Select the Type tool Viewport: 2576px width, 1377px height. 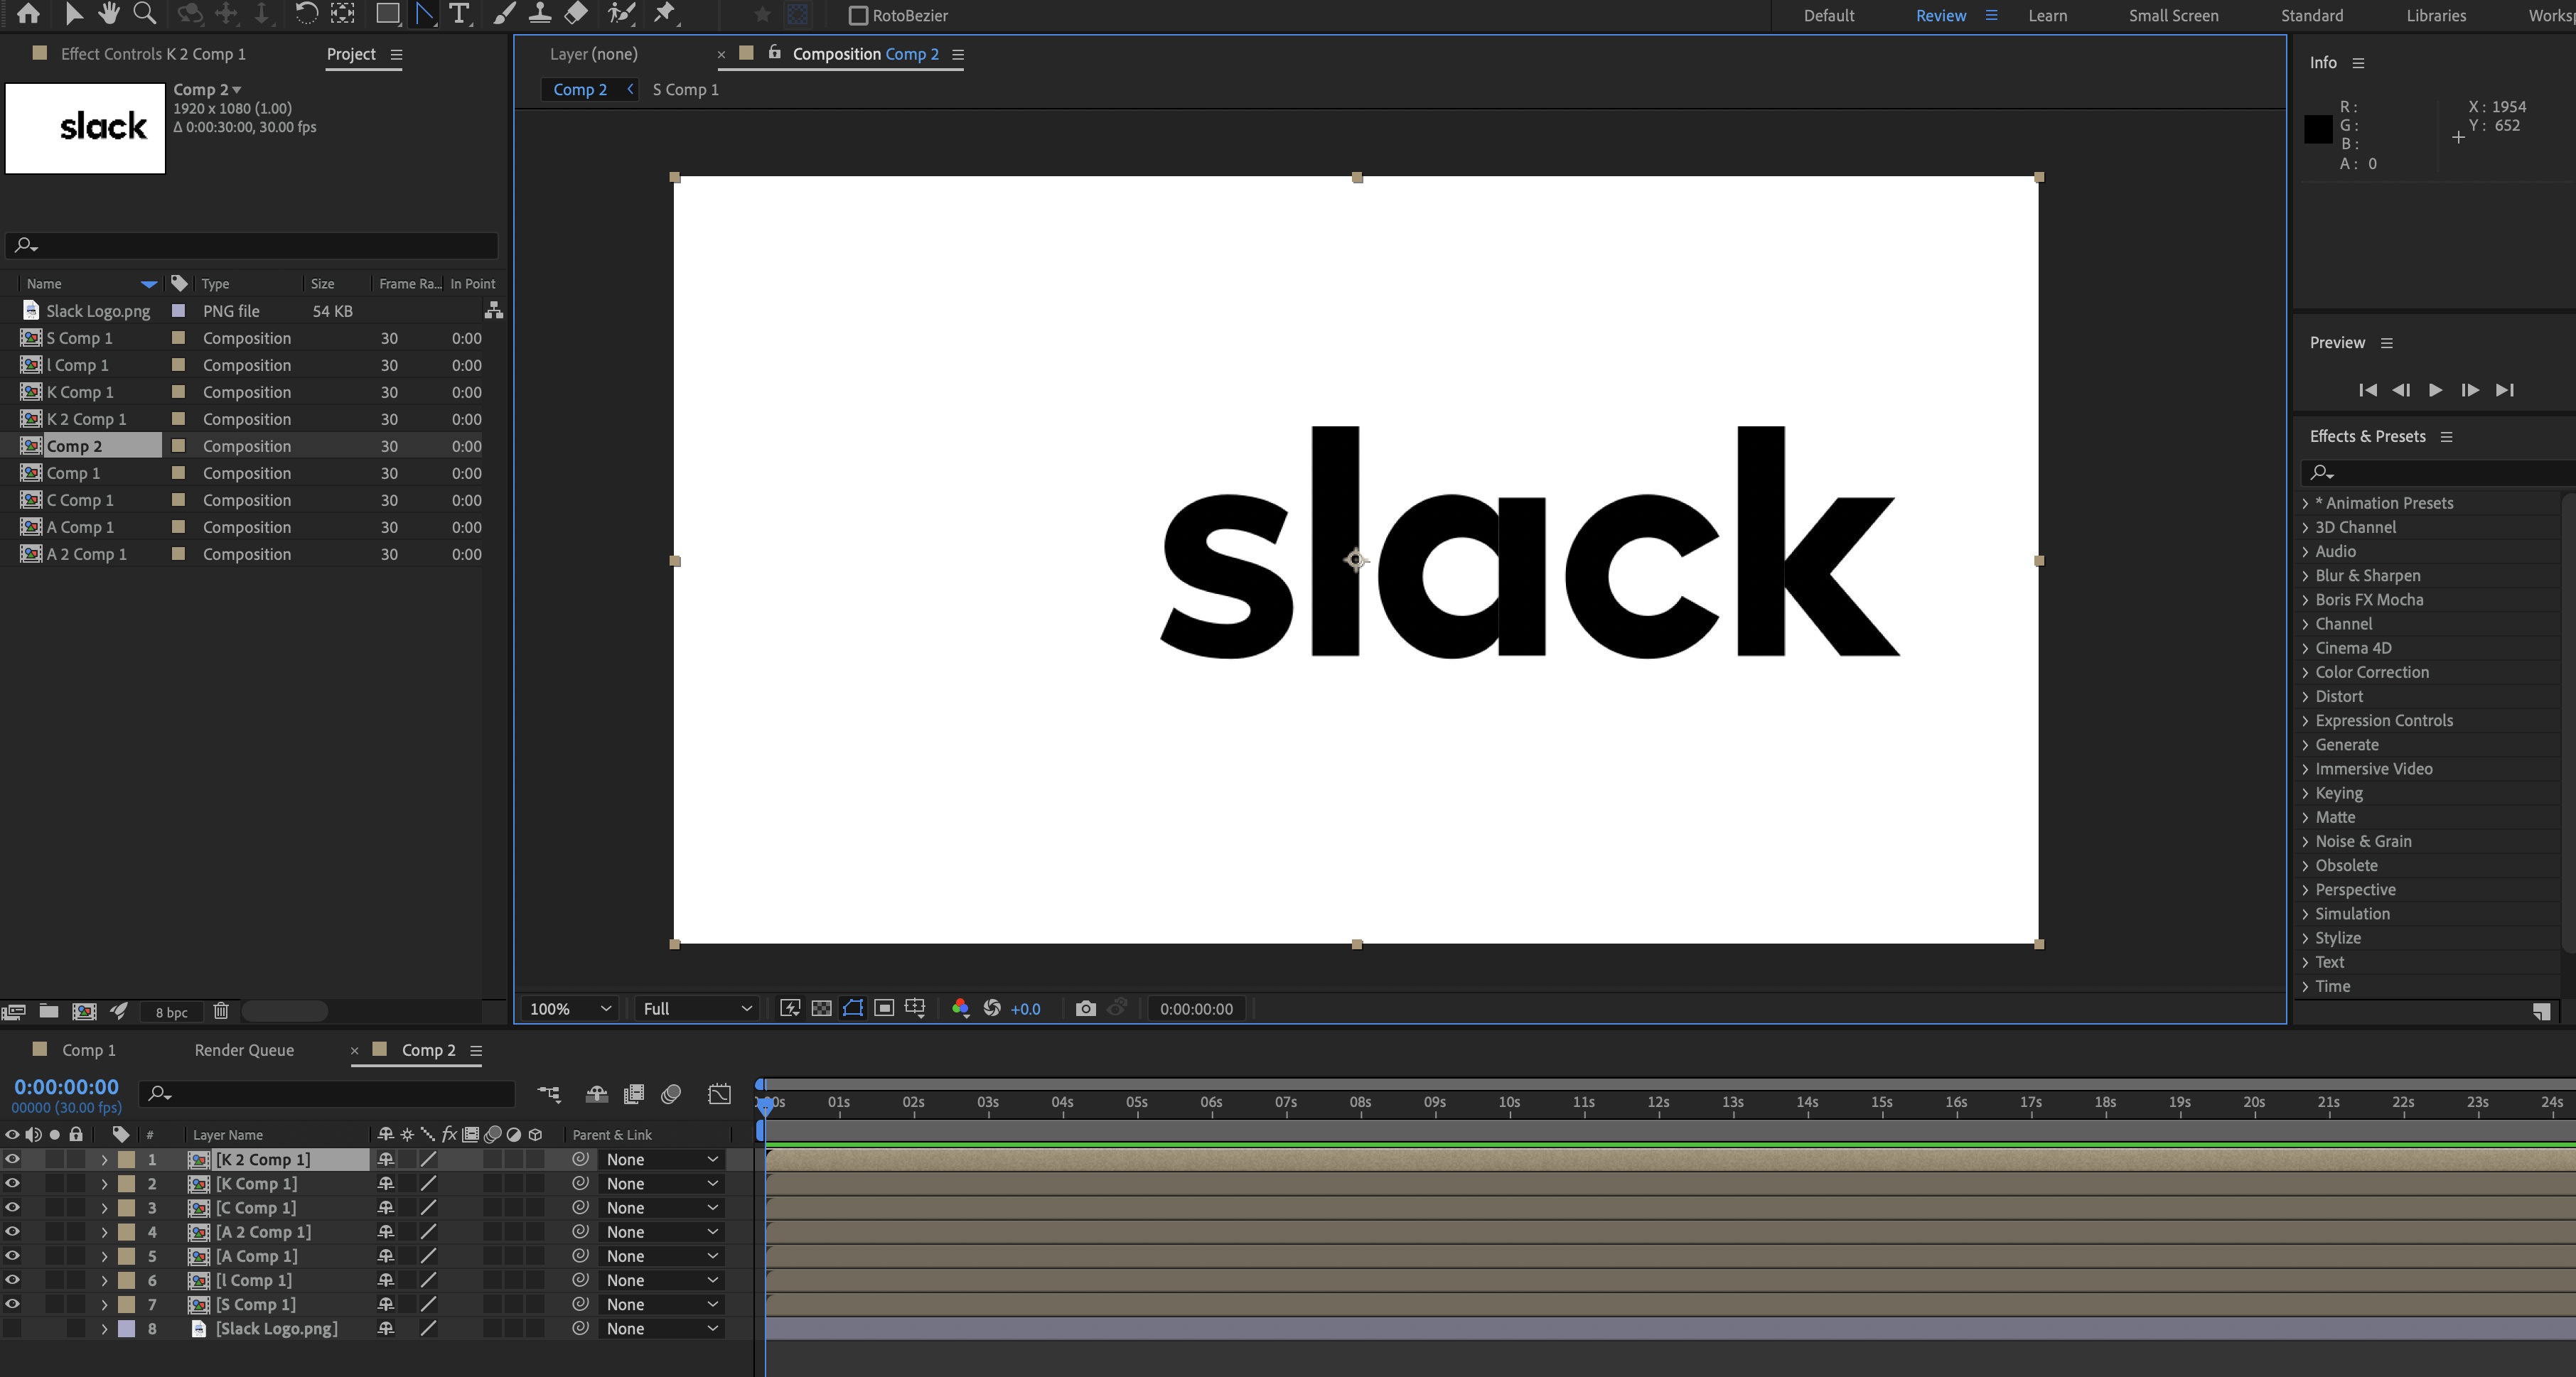click(x=459, y=13)
